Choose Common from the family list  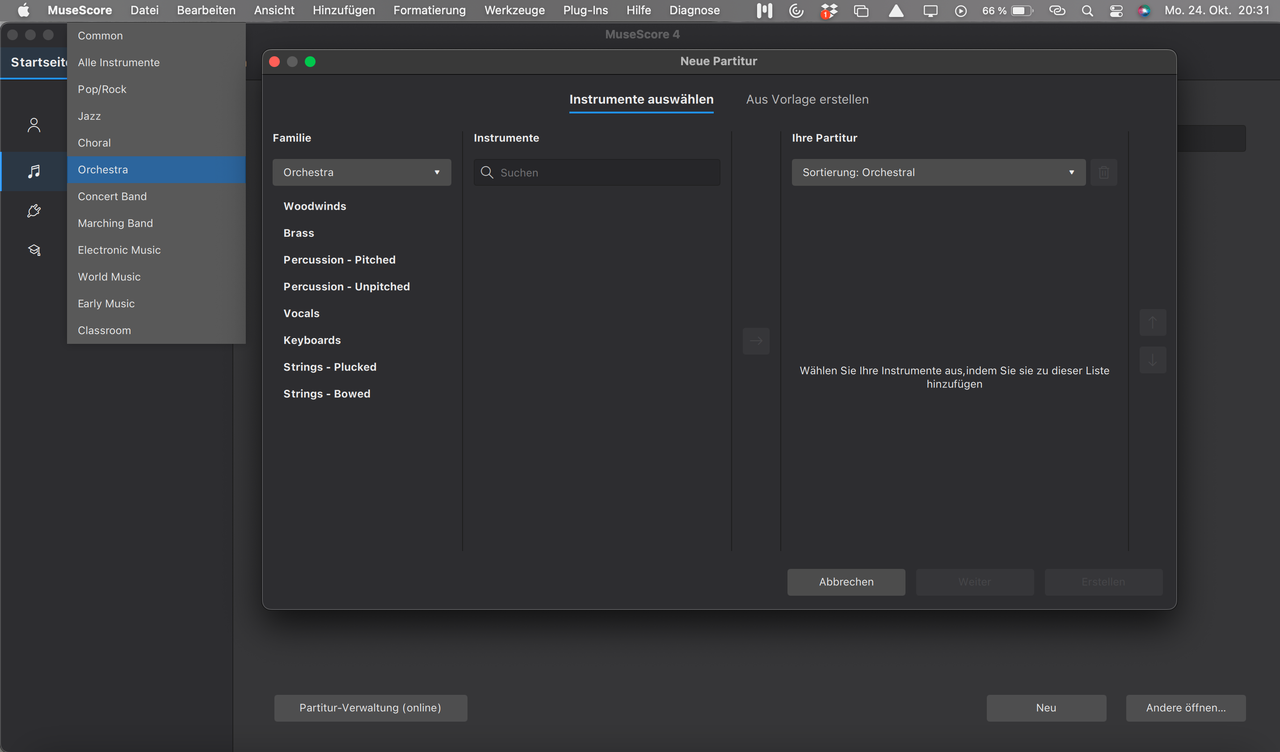point(156,36)
